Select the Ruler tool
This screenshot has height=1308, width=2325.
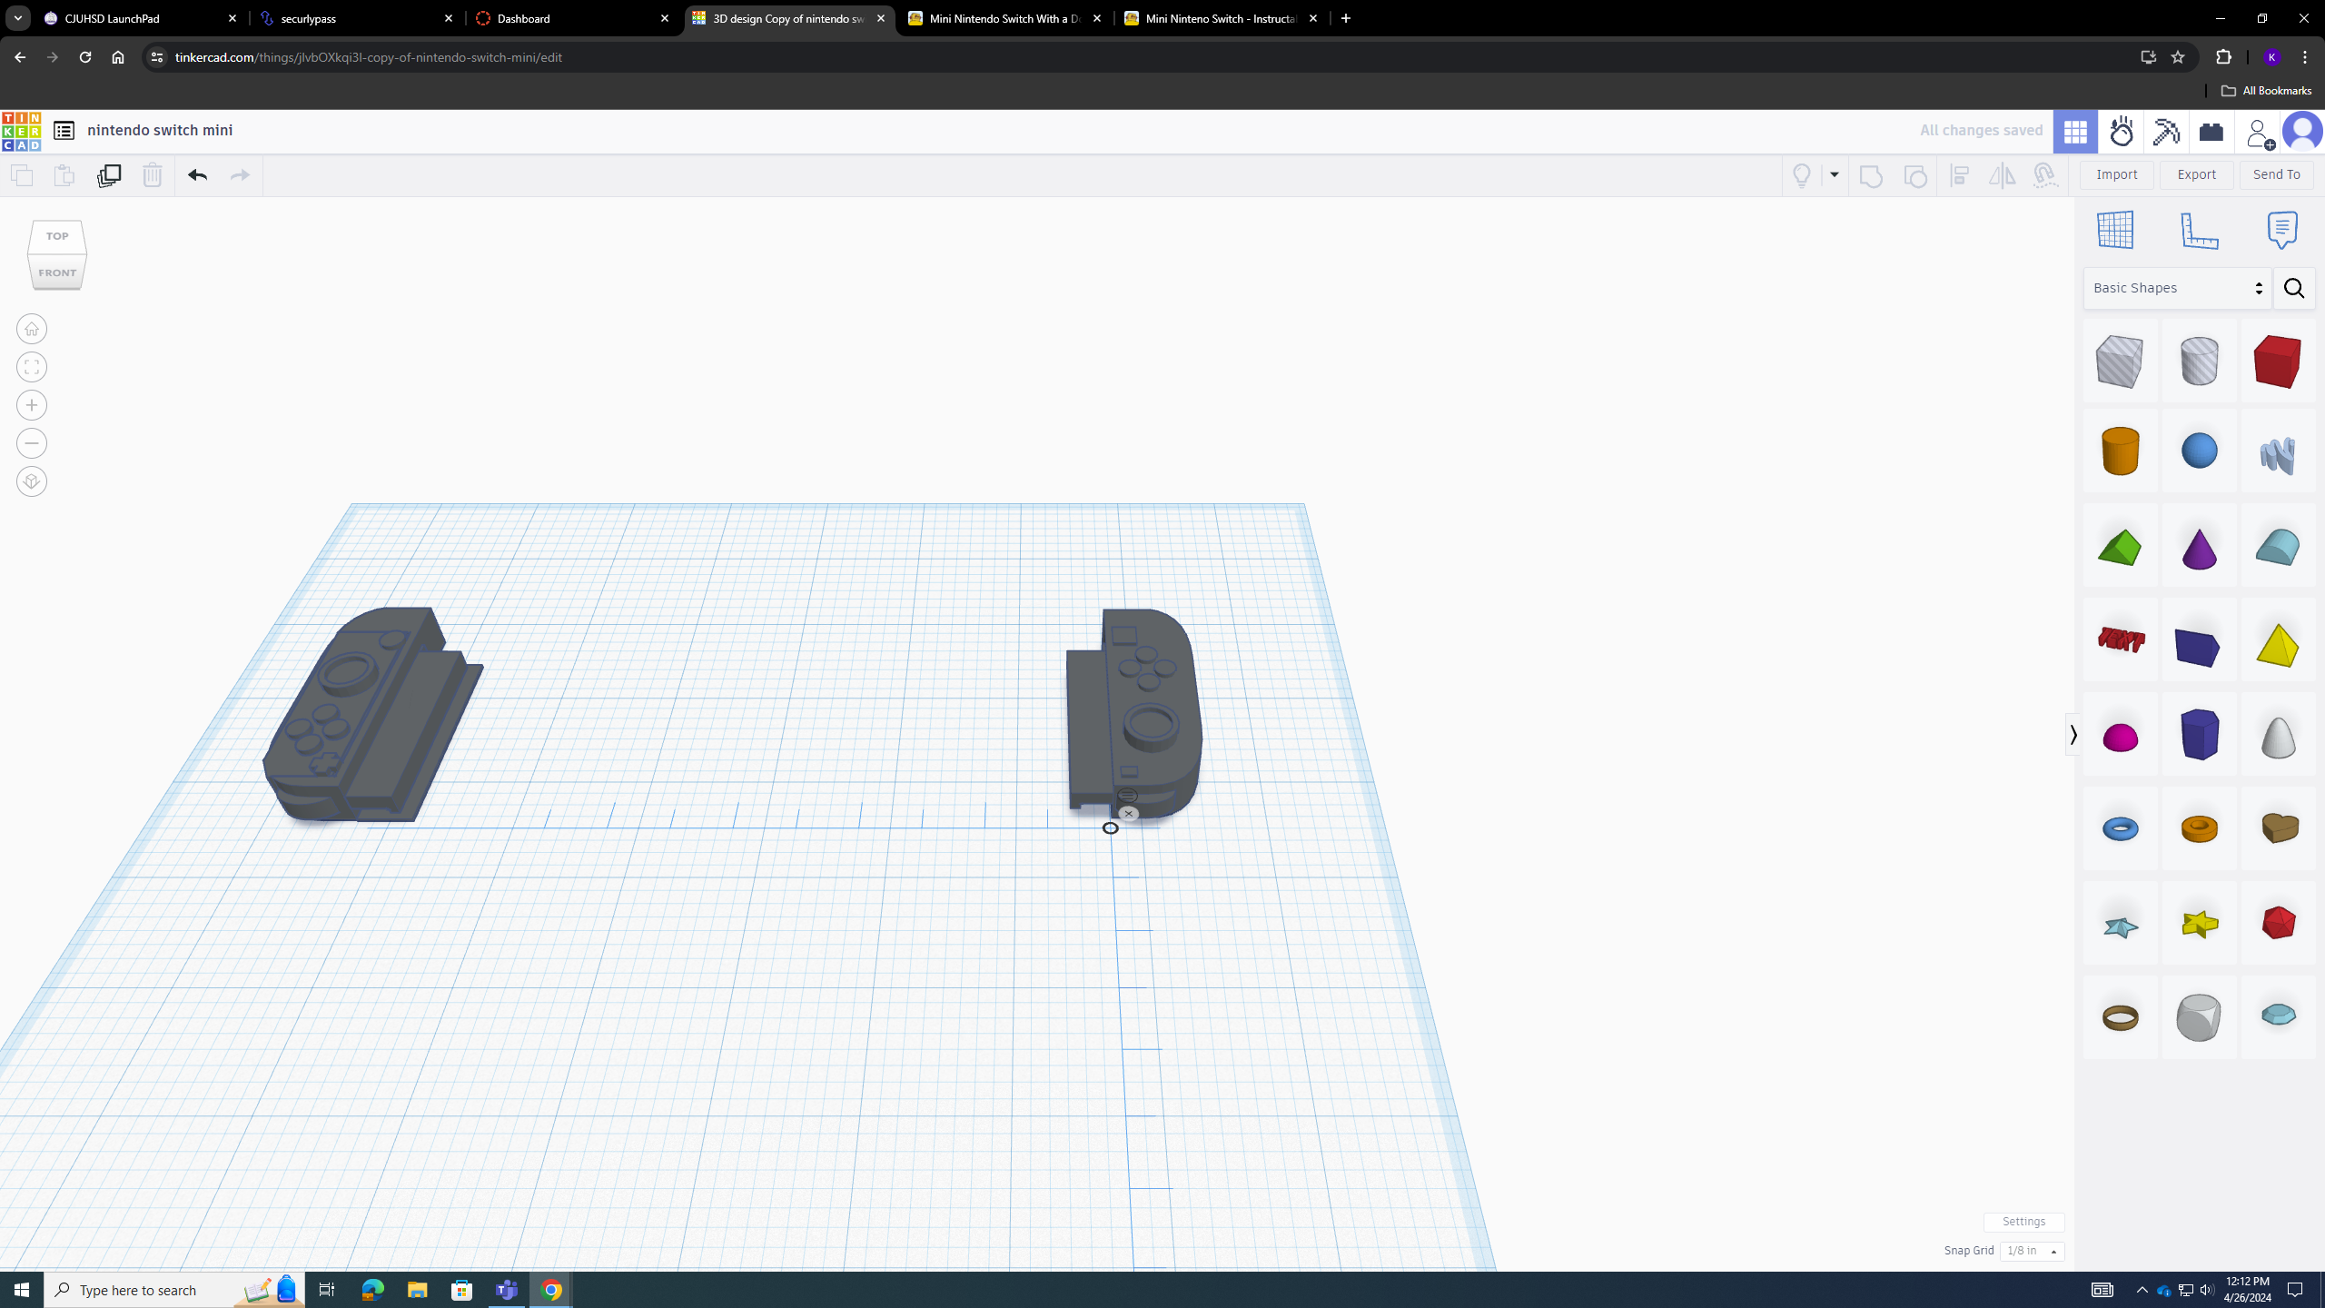coord(2199,230)
